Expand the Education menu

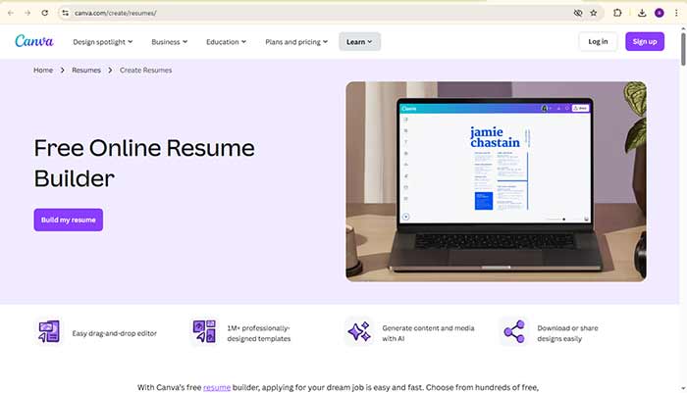coord(226,42)
